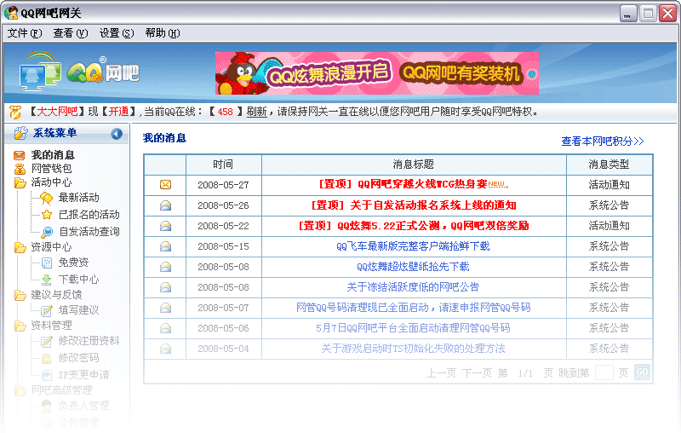
Task: Click the trophy icon before 大大网吧
Action: (x=15, y=113)
